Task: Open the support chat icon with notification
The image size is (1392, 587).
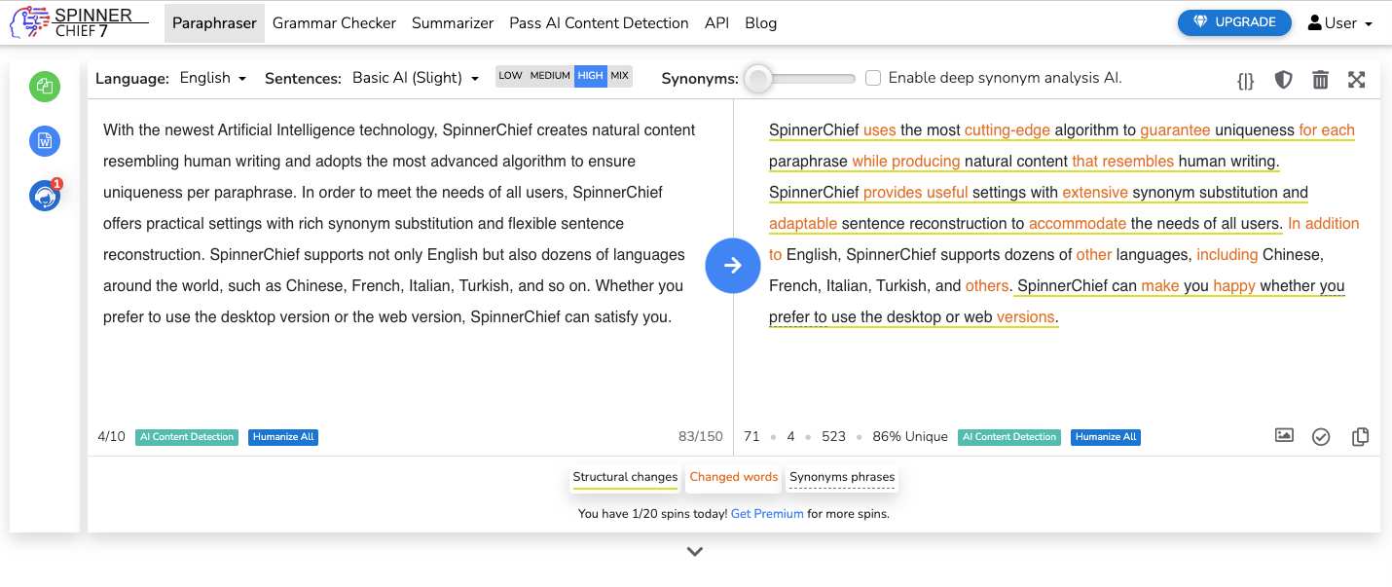Action: [x=45, y=196]
